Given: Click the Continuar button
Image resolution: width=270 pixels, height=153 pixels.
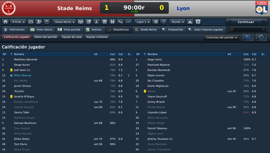Looking at the screenshot, I should pyautogui.click(x=246, y=22).
